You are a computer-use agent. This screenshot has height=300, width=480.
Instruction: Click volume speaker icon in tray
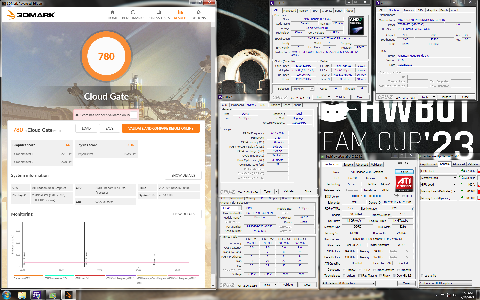pyautogui.click(x=454, y=295)
